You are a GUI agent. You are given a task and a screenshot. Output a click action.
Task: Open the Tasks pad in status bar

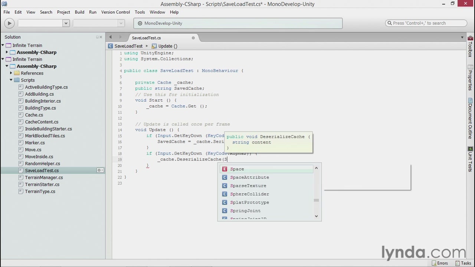point(463,263)
